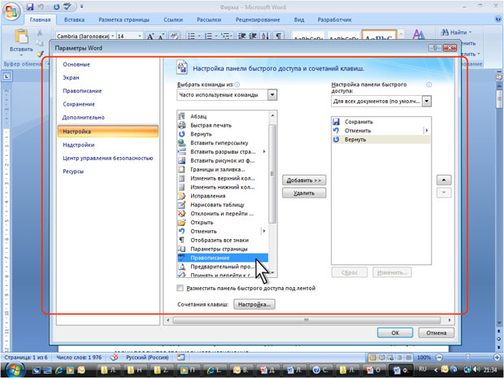504x378 pixels.
Task: Open Для всех документов dropdown
Action: pos(427,102)
